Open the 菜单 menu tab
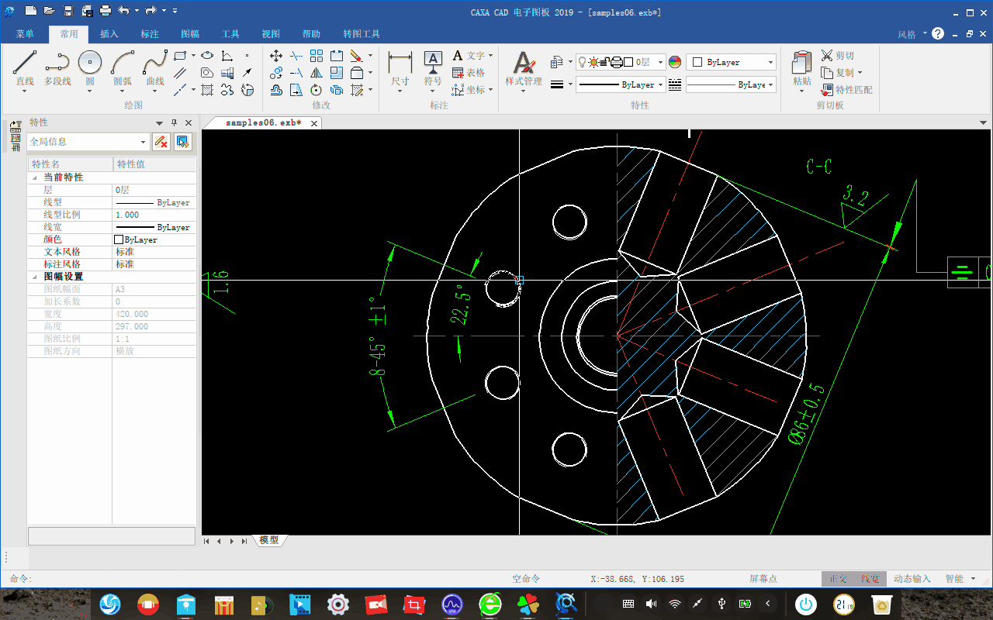 [x=25, y=34]
